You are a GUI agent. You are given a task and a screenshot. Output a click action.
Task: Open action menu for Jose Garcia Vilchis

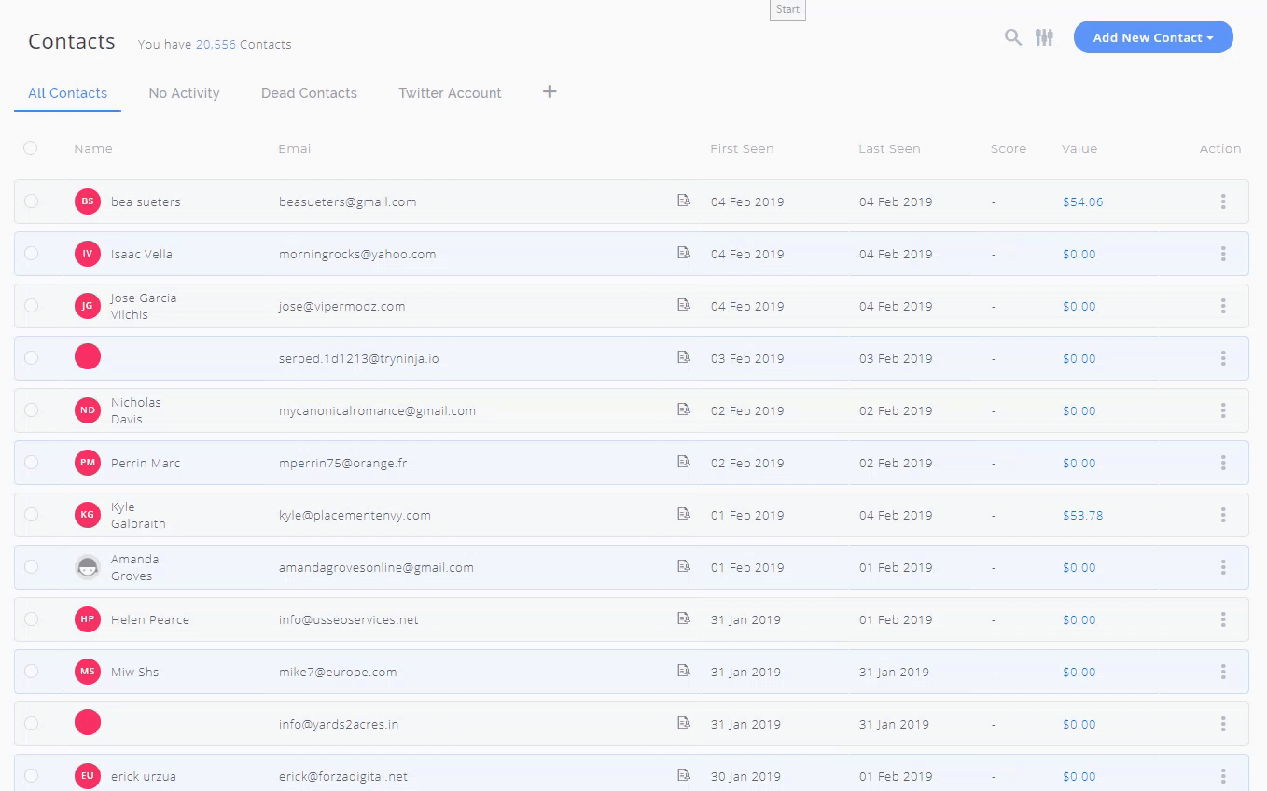(x=1223, y=306)
